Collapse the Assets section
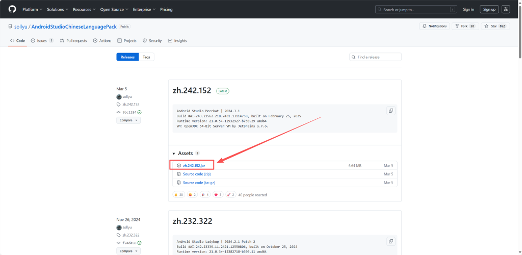522x255 pixels. tap(186, 154)
